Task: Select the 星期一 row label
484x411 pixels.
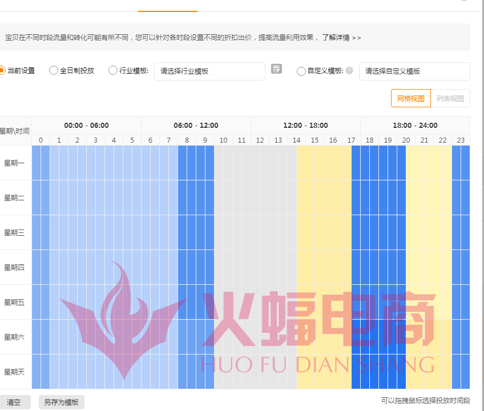Action: pyautogui.click(x=14, y=163)
